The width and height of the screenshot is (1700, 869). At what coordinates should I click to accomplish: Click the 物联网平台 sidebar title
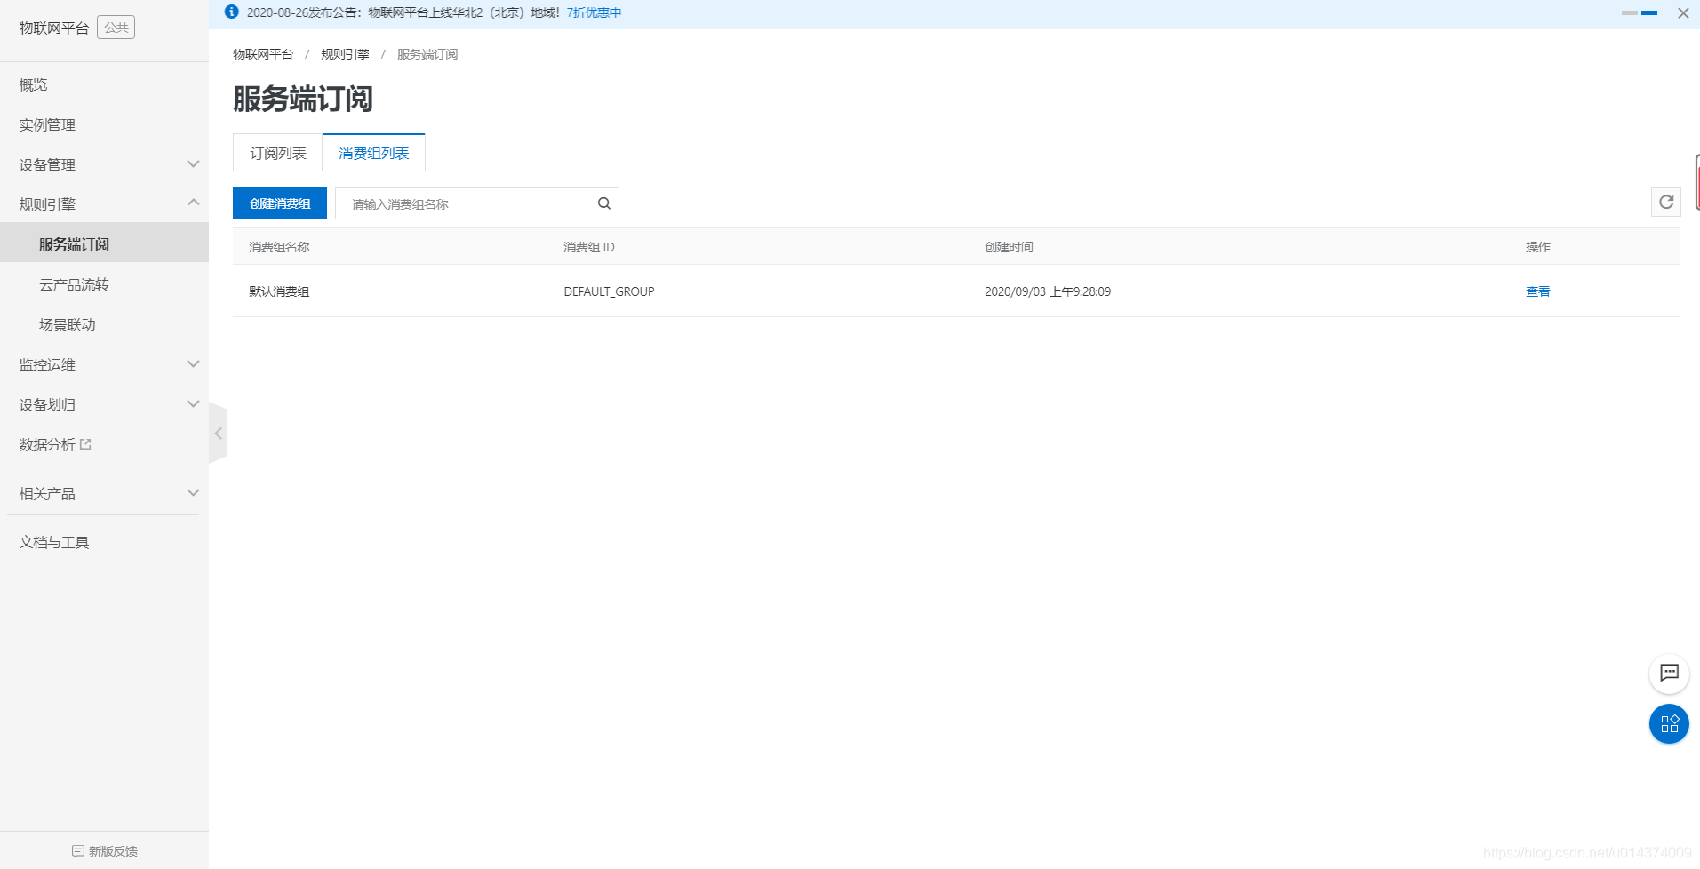[54, 28]
